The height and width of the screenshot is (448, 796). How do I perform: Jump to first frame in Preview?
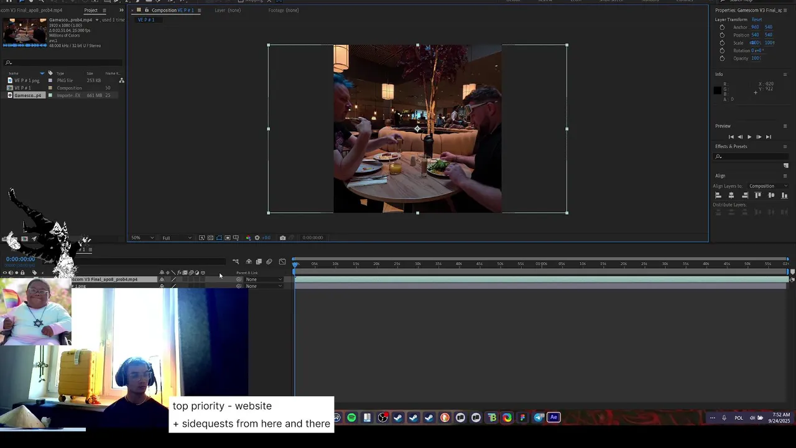(x=731, y=137)
